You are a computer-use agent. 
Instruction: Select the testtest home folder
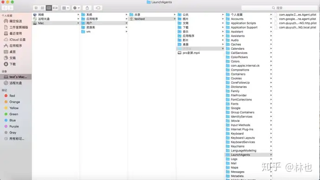pyautogui.click(x=153, y=19)
